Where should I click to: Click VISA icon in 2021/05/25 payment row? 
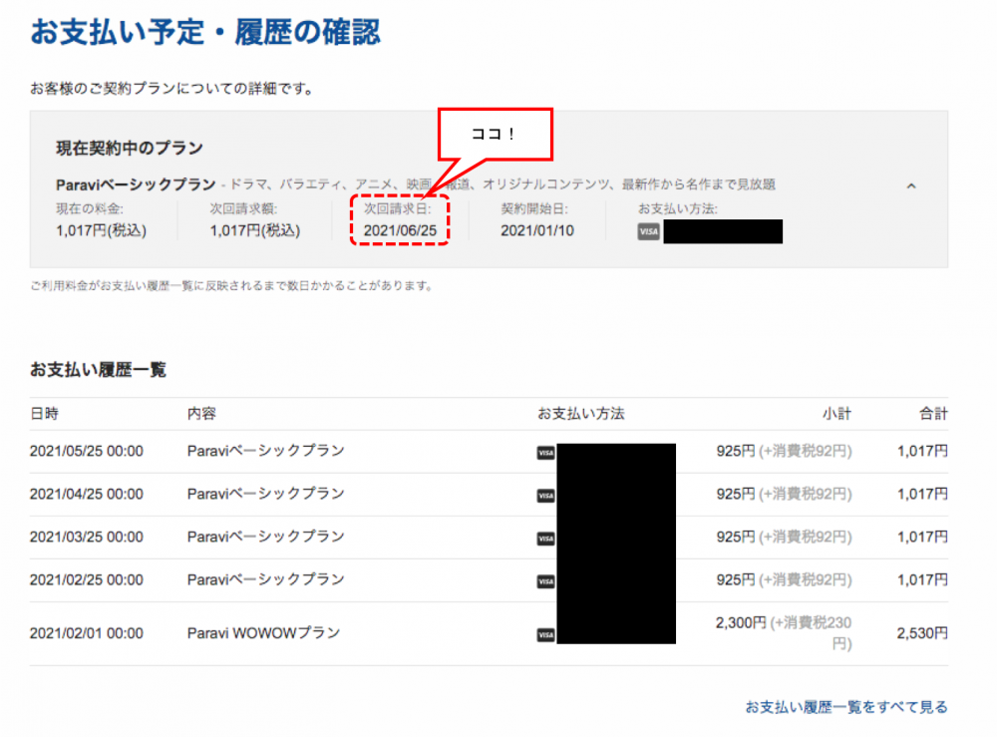545,453
